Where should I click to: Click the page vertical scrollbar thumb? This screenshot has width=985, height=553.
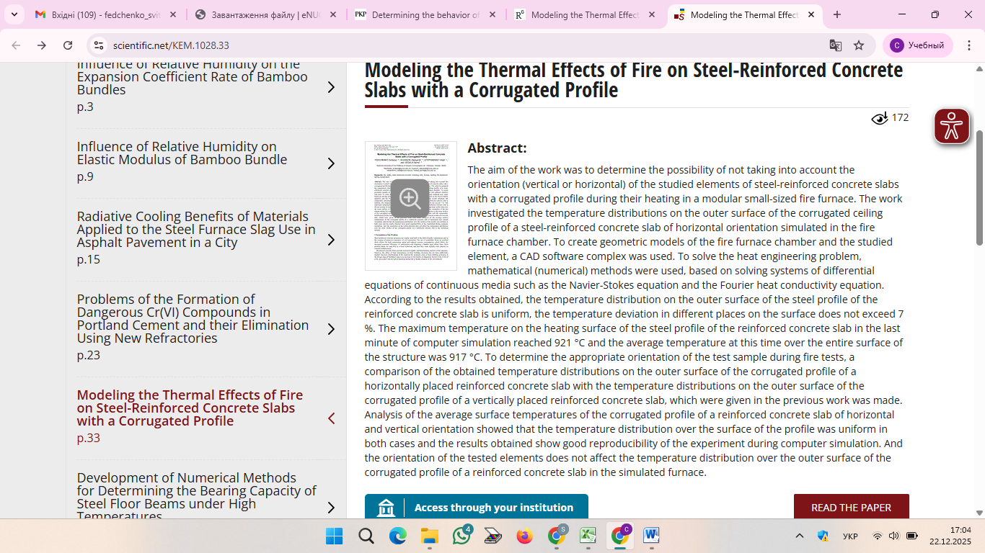(979, 187)
